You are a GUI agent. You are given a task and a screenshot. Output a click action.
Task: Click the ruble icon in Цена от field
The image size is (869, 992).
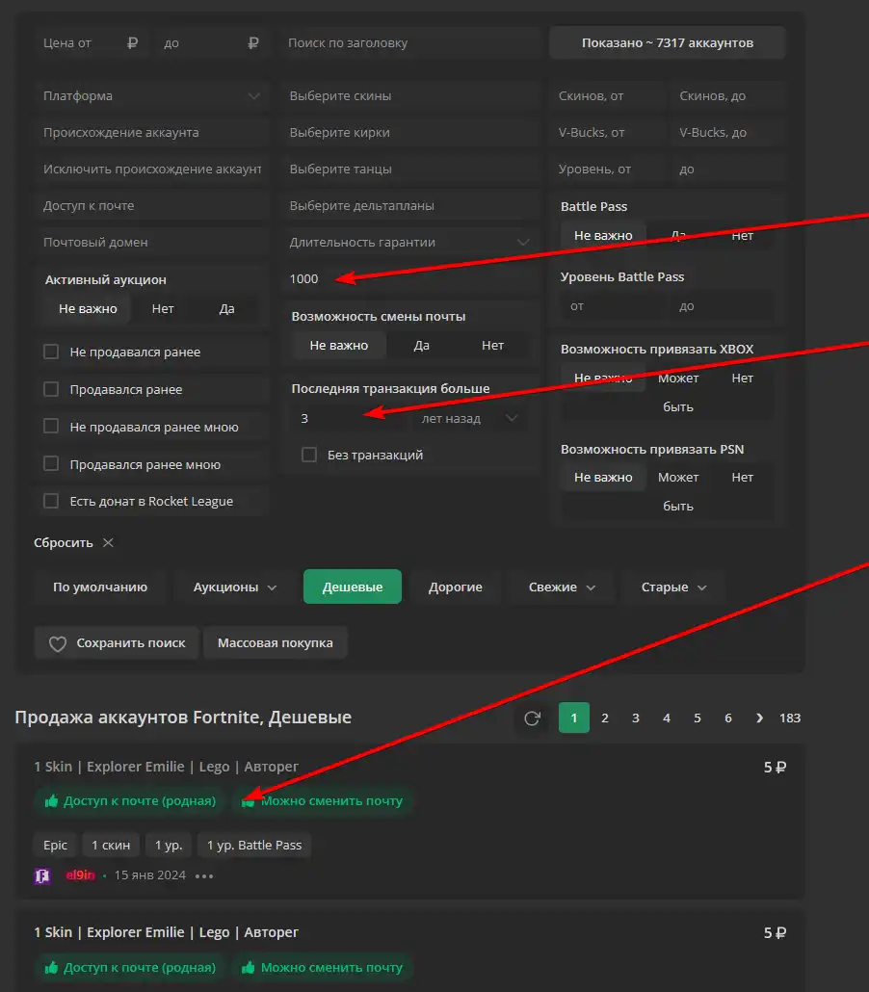tap(133, 43)
